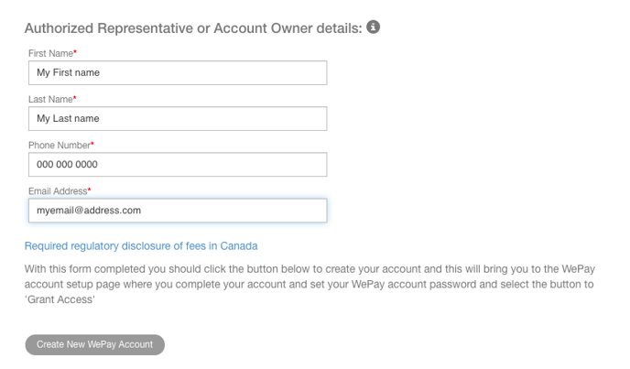
Task: Click the red asterisk after Last Name
Action: click(x=74, y=99)
